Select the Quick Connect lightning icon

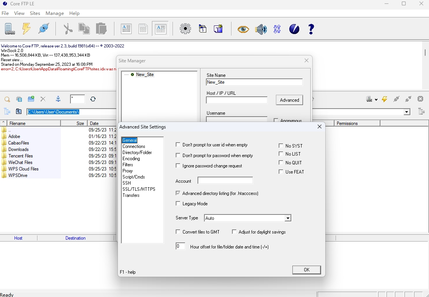pyautogui.click(x=26, y=28)
